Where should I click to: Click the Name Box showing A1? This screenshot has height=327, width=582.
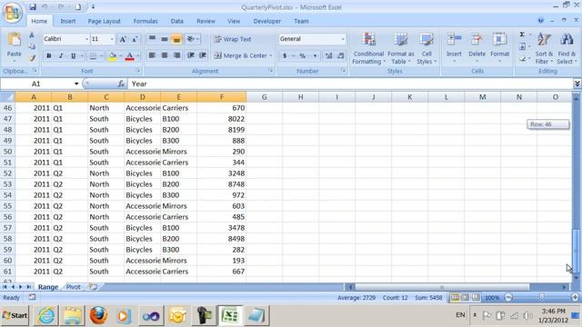coord(36,84)
